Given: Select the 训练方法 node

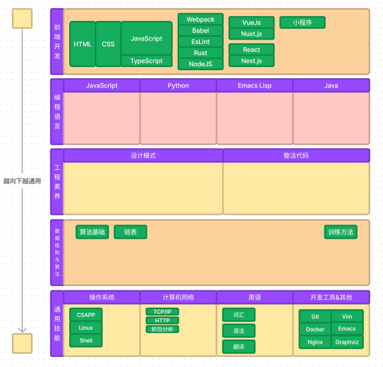Looking at the screenshot, I should tap(340, 232).
